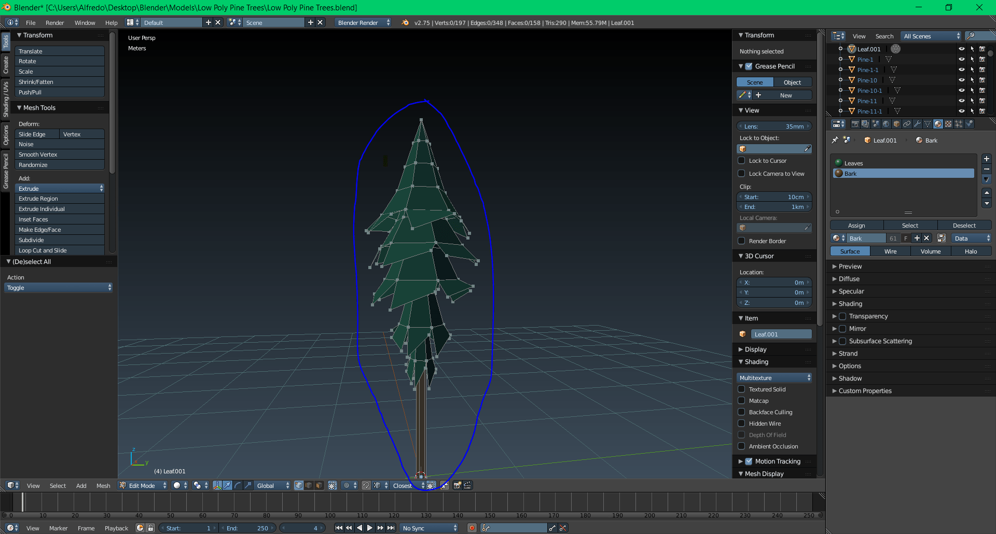The height and width of the screenshot is (534, 996).
Task: Enable snapping with the magnet icon
Action: tap(366, 485)
